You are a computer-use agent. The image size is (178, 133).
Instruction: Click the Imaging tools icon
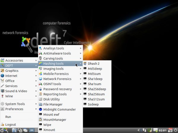(40, 69)
